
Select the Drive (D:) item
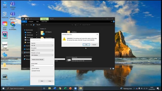pos(79,59)
